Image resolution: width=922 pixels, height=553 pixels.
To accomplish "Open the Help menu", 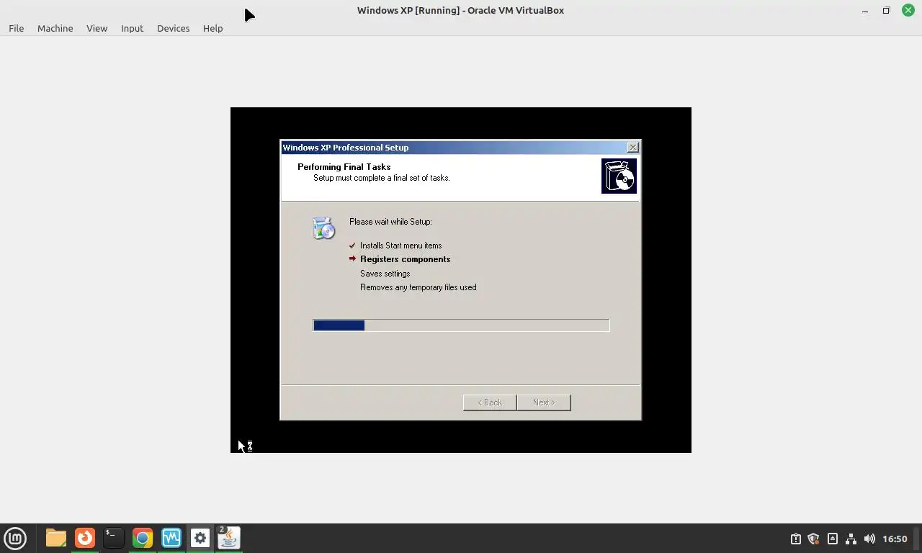I will pyautogui.click(x=212, y=28).
